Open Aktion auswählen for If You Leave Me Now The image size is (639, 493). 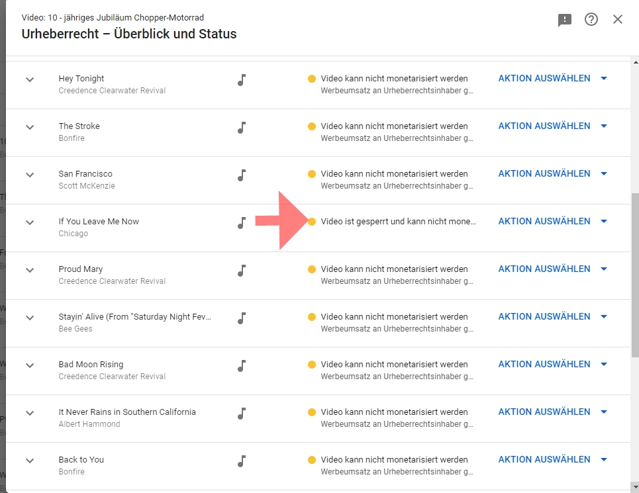(x=553, y=221)
